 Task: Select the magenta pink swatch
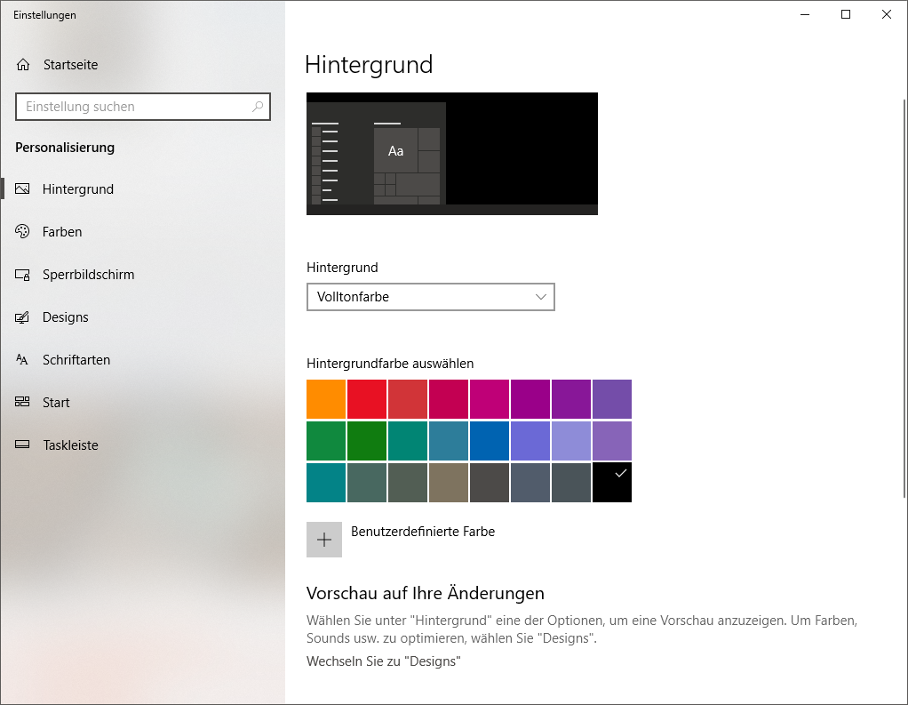click(490, 399)
